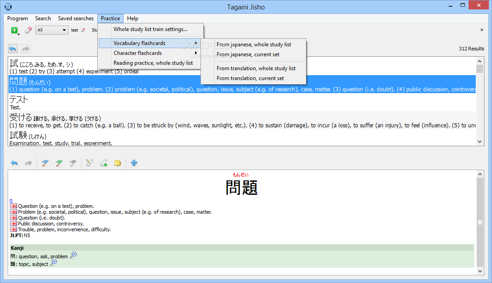The width and height of the screenshot is (492, 283).
Task: Click the gray flag icon in detail toolbar
Action: coord(73,163)
